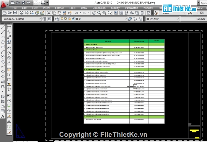
Task: Open the Plot Preview icon
Action: pyautogui.click(x=27, y=13)
